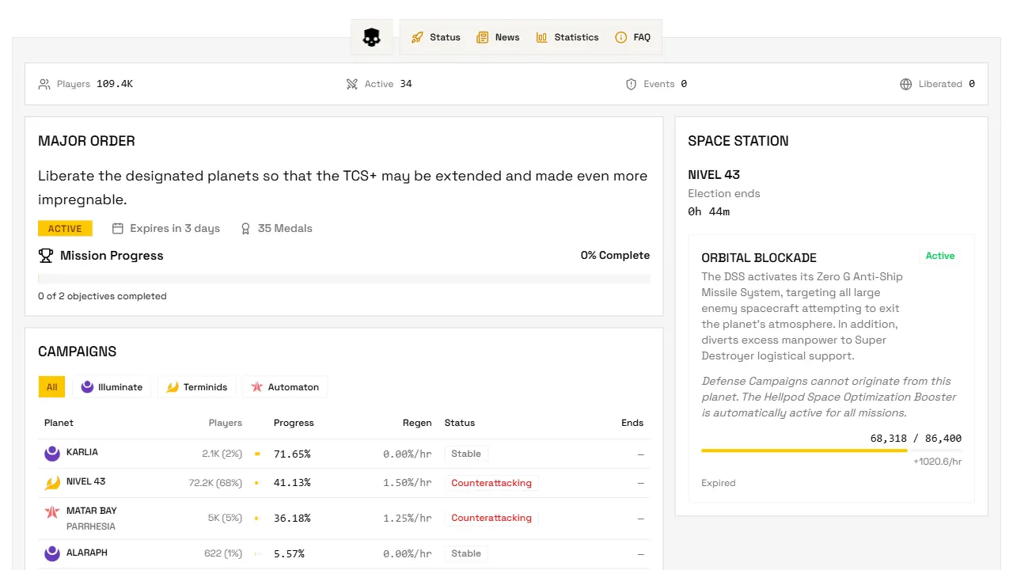Click the shield Events icon
The width and height of the screenshot is (1013, 570).
(x=631, y=84)
